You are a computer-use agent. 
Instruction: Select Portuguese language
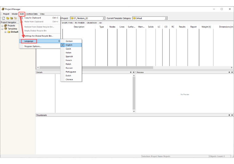(71, 72)
